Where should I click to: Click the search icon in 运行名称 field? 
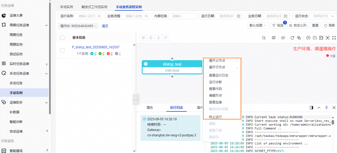(x=99, y=16)
